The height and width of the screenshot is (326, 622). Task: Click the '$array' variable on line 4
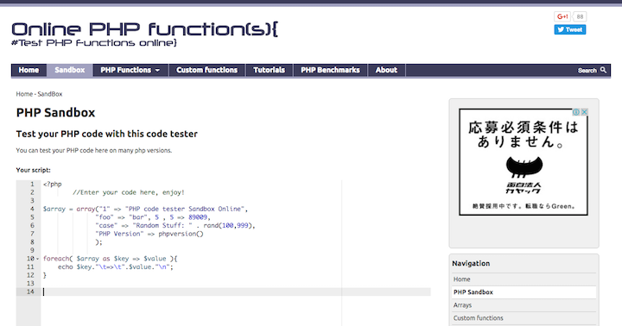(54, 209)
